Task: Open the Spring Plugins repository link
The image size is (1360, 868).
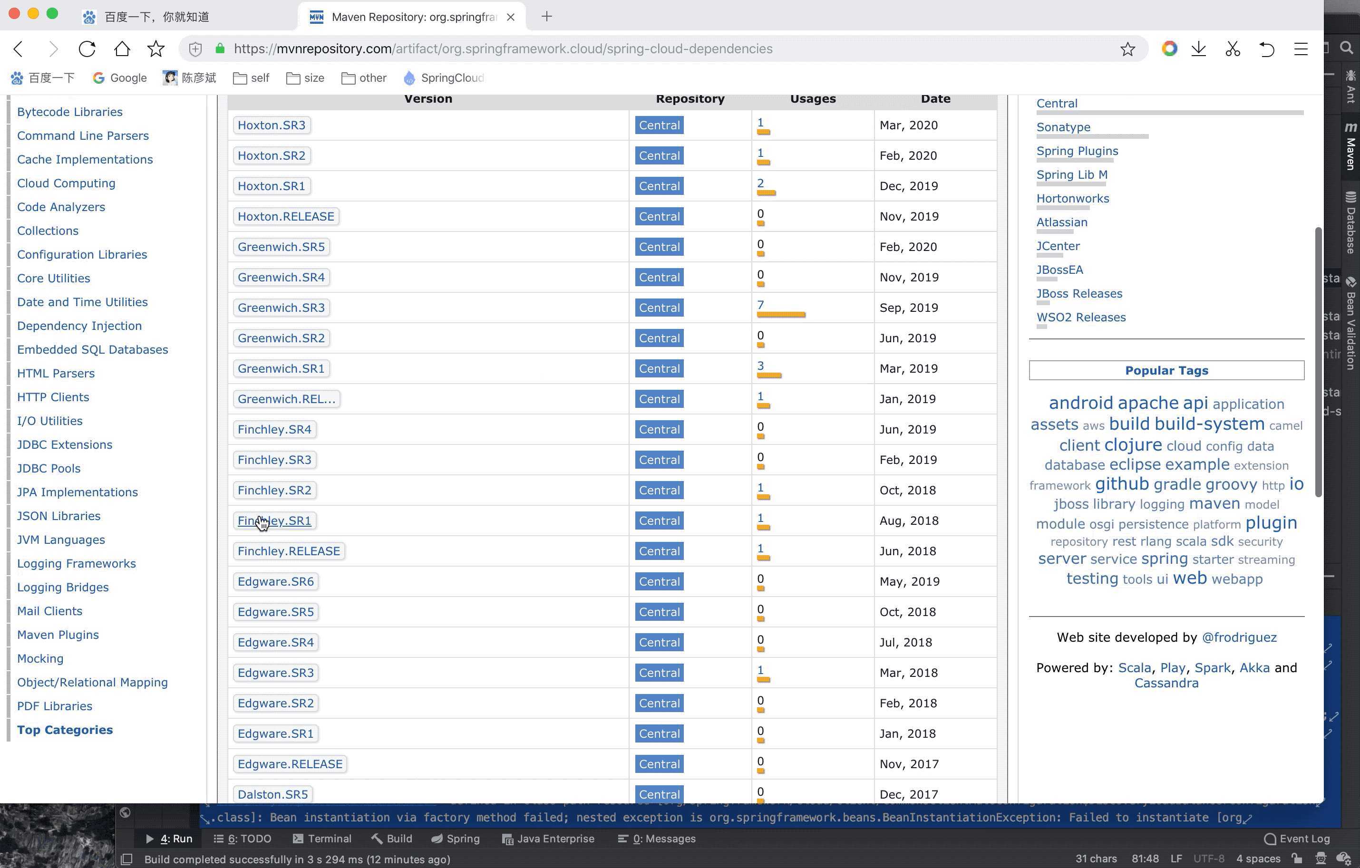Action: click(x=1077, y=151)
